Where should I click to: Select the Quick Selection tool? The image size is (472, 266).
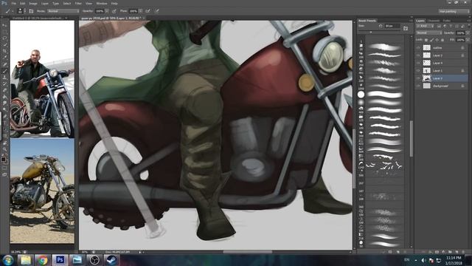[x=4, y=44]
